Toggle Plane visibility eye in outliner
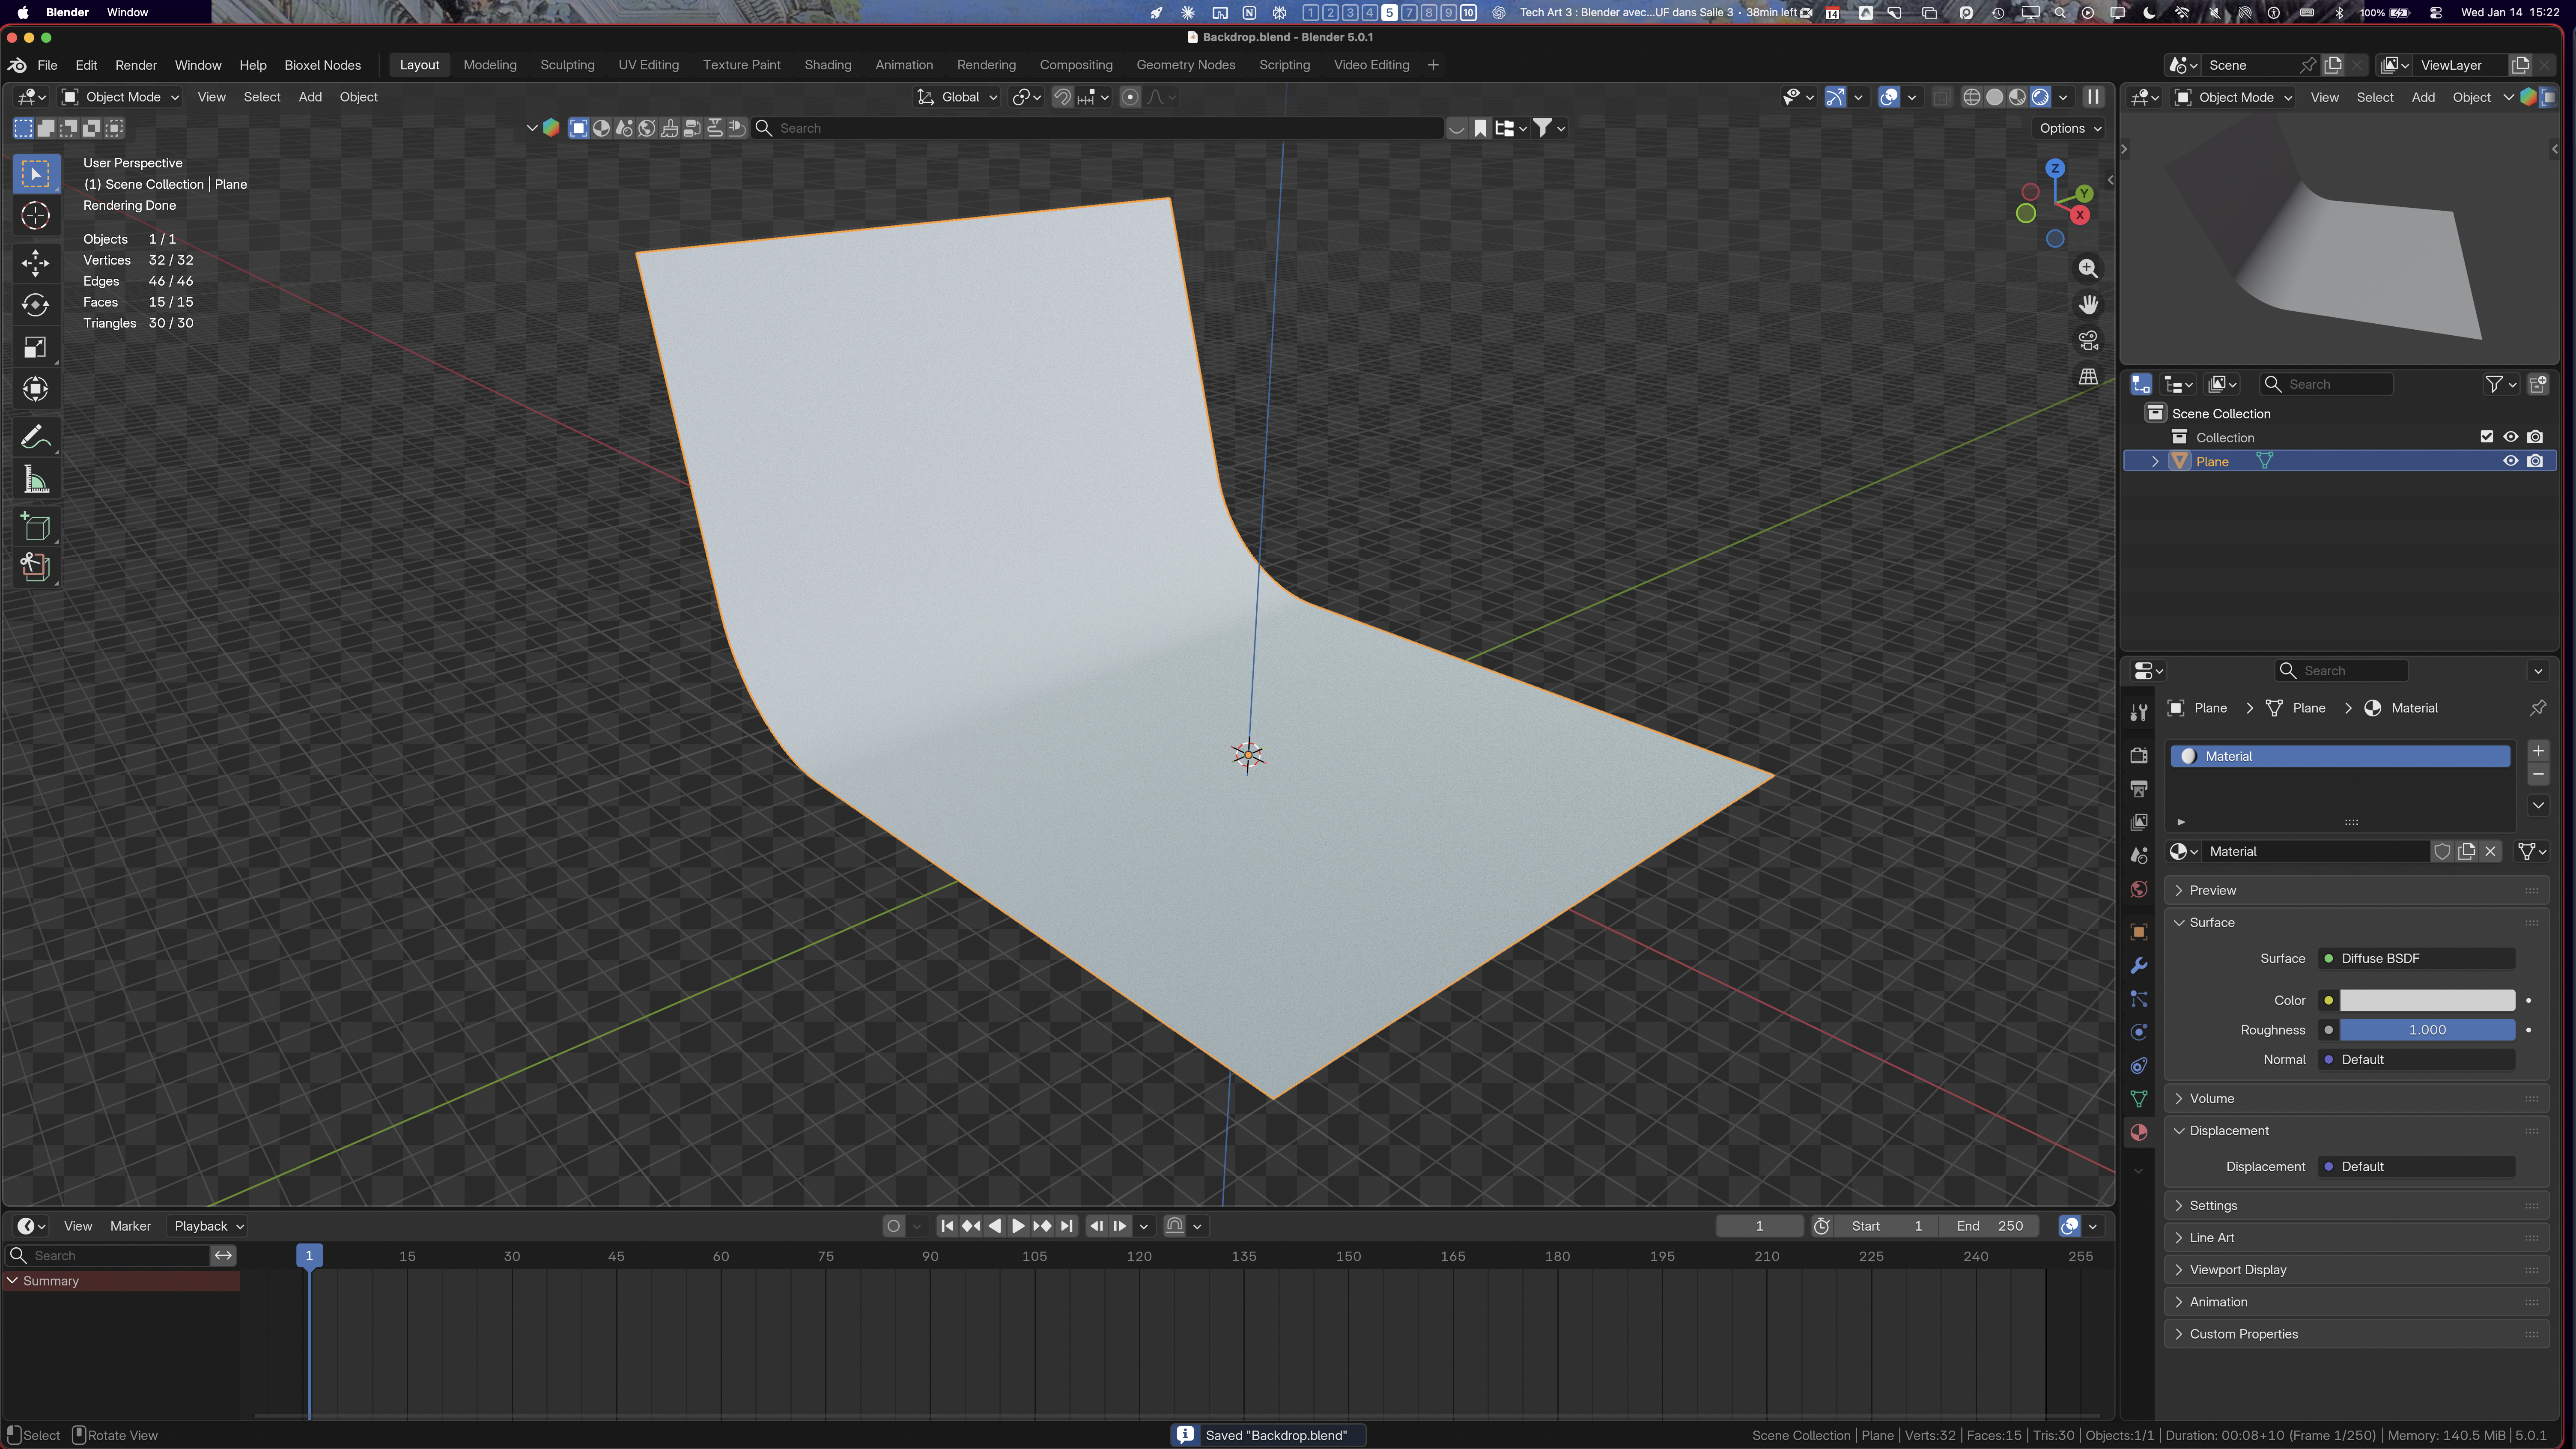 click(2510, 461)
